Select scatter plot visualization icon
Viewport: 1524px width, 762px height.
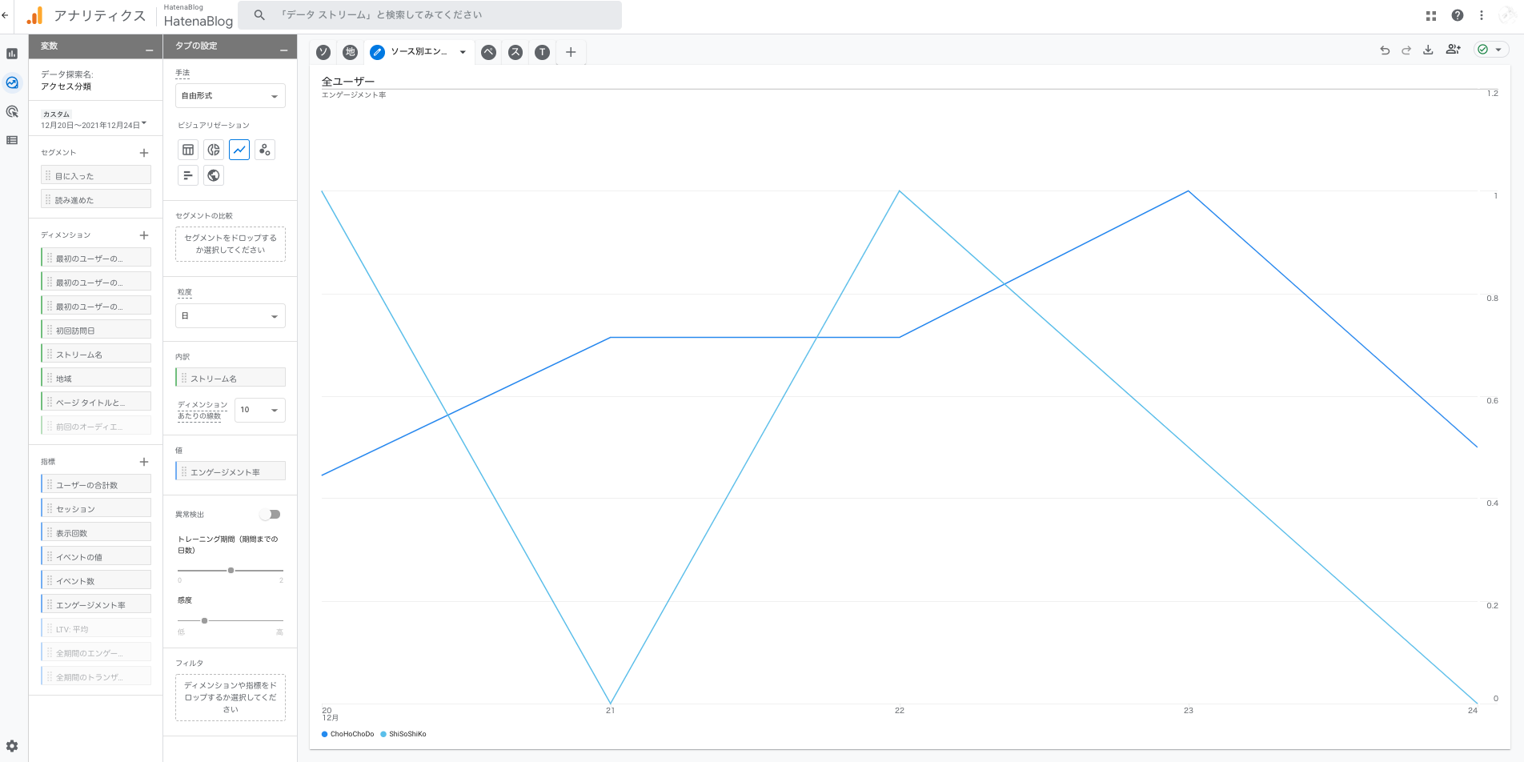[x=265, y=150]
